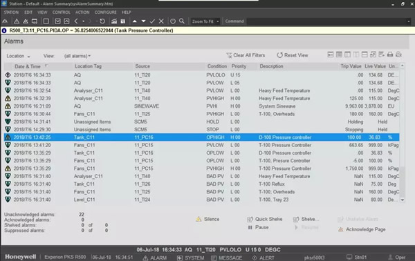Open the Alarm Summary toolbar triangle icon
The image size is (415, 261).
click(x=17, y=21)
